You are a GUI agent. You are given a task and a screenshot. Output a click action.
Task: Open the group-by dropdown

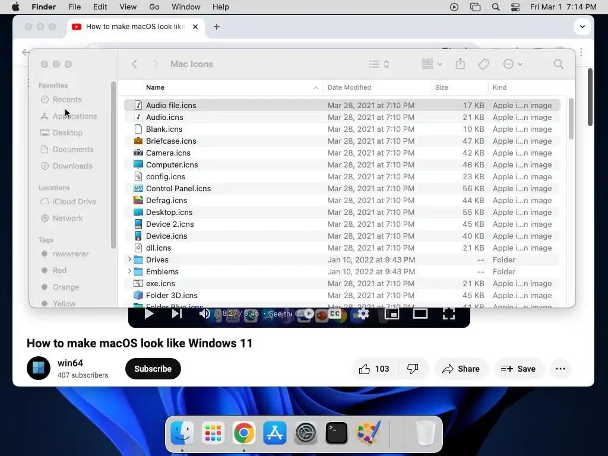(432, 64)
